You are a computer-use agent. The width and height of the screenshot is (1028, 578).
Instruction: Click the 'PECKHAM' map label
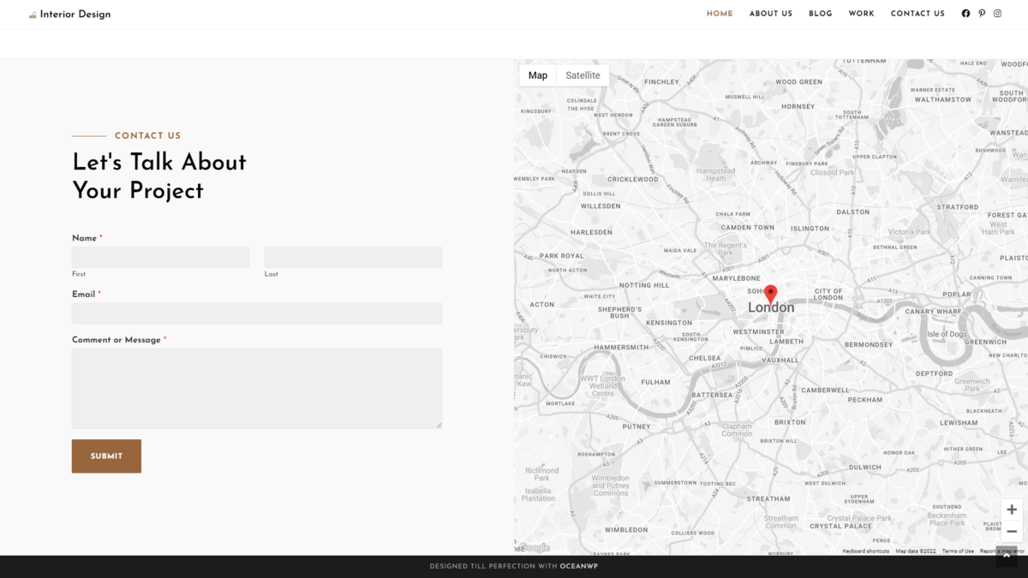click(865, 400)
